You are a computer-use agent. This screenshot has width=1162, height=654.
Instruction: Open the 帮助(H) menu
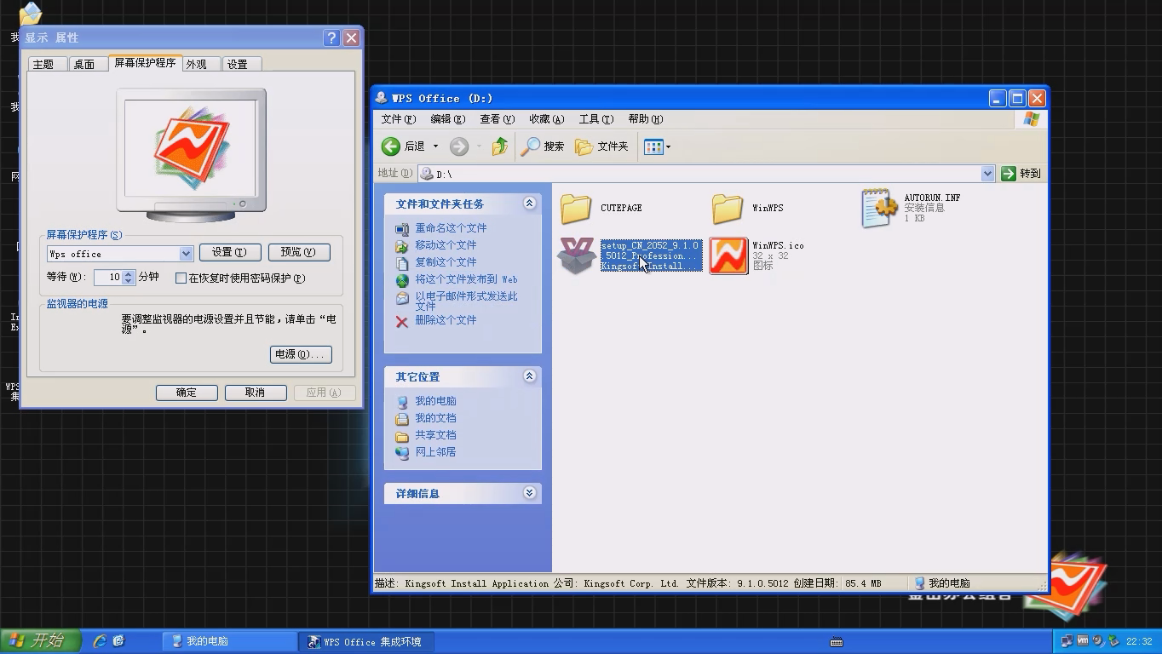[646, 119]
